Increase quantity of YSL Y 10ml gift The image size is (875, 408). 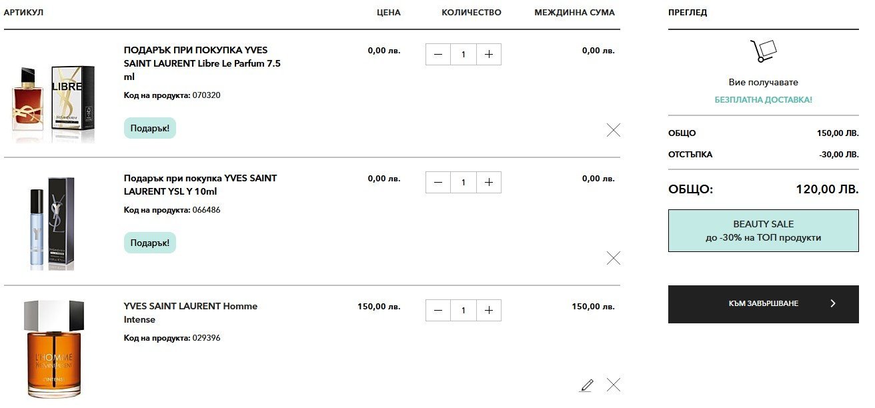[489, 183]
